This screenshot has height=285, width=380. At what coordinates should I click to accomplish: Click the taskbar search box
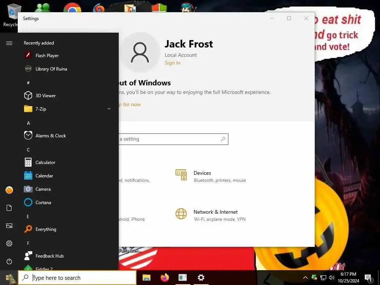coord(77,278)
